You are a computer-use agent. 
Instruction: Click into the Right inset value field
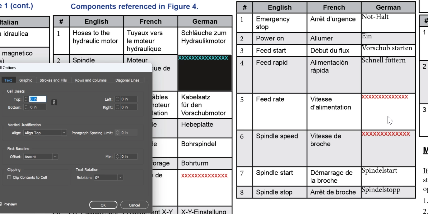(x=129, y=107)
